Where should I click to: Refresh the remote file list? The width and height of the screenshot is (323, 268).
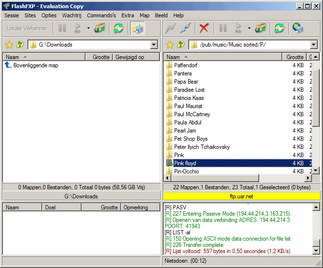(279, 28)
